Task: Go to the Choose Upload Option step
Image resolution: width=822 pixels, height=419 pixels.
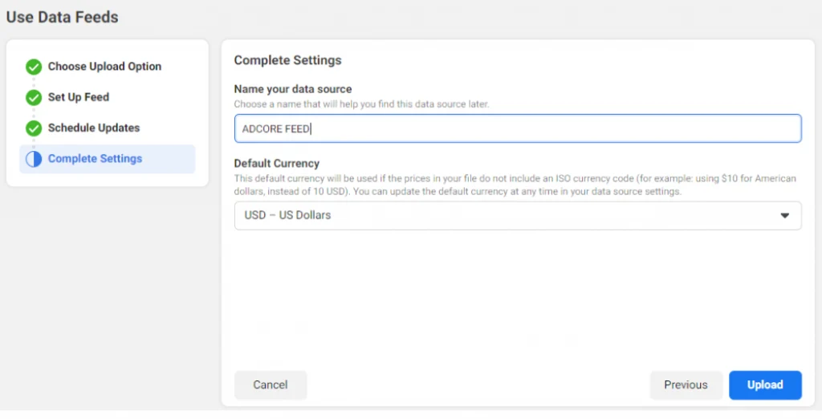Action: pyautogui.click(x=104, y=67)
